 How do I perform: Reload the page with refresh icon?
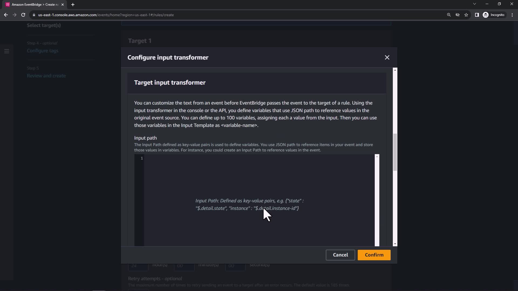tap(23, 15)
